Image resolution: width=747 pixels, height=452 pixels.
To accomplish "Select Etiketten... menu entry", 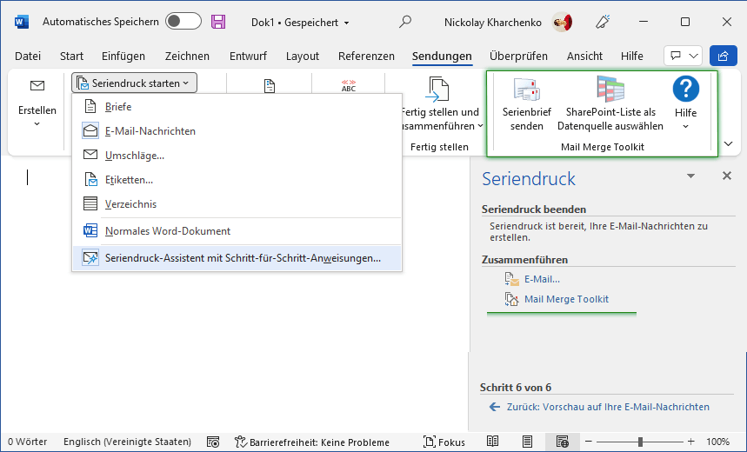I will coord(237,180).
